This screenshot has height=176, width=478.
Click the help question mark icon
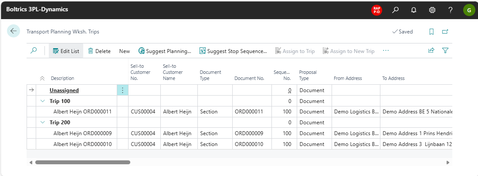click(x=450, y=10)
